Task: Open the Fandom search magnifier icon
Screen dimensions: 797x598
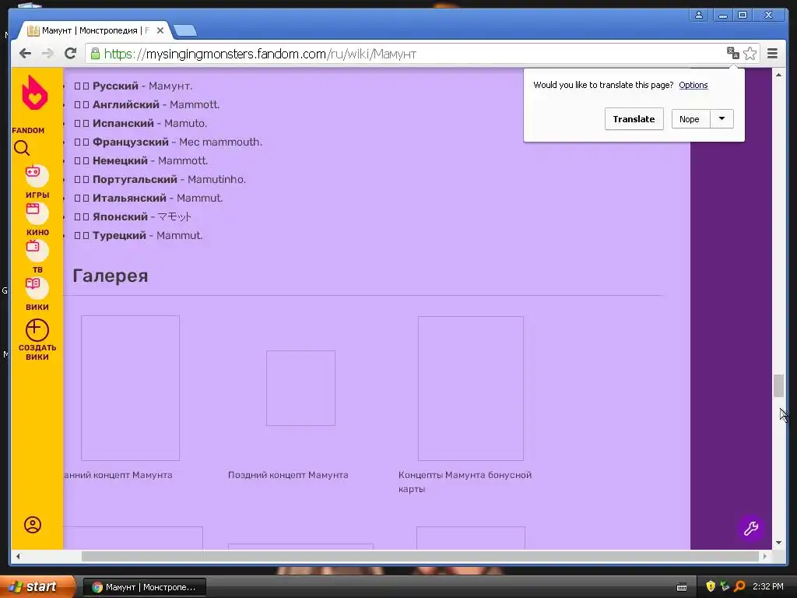Action: click(x=22, y=148)
